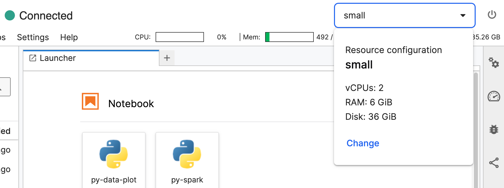Click the share icon in right sidebar
Screen dimensions: 504x188
click(494, 163)
